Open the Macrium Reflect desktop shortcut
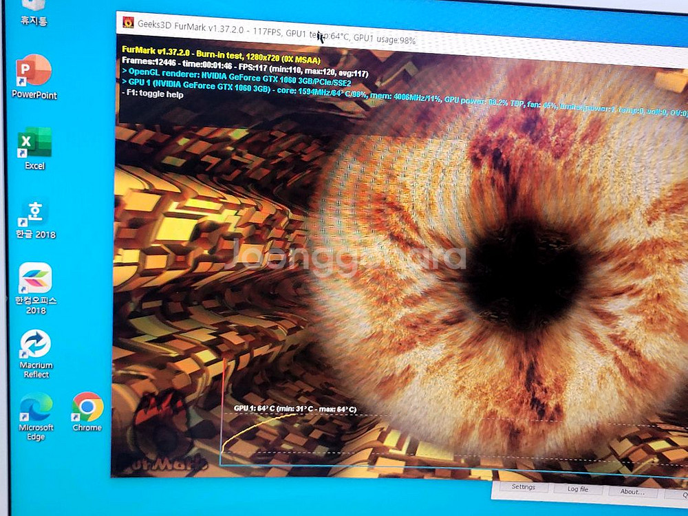 pos(36,354)
